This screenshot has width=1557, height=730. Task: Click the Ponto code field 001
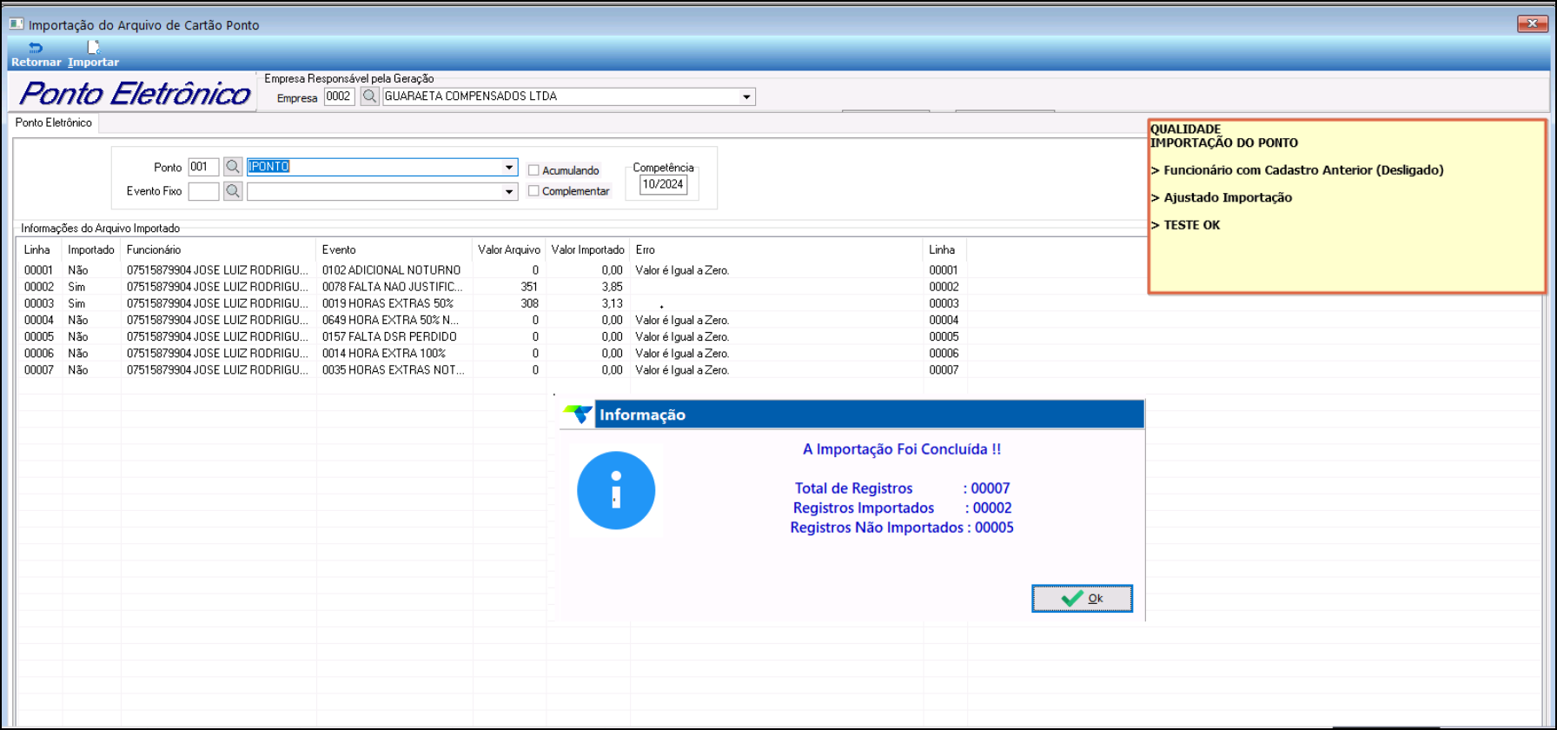(x=203, y=167)
